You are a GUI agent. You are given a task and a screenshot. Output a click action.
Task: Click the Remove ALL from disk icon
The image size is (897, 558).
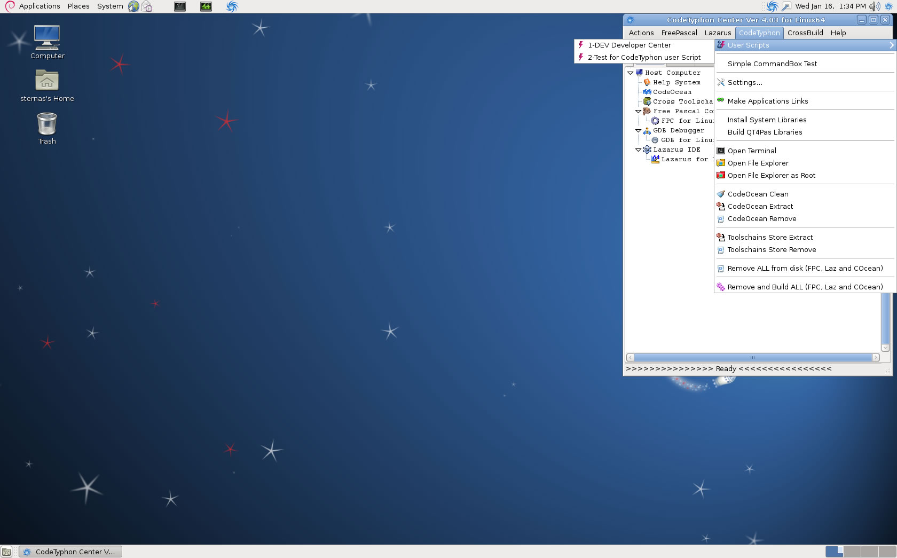pos(721,269)
